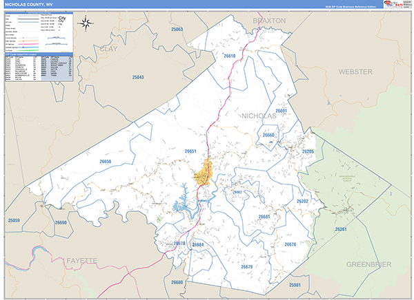Click the compass rose icon
The height and width of the screenshot is (300, 414).
(86, 23)
